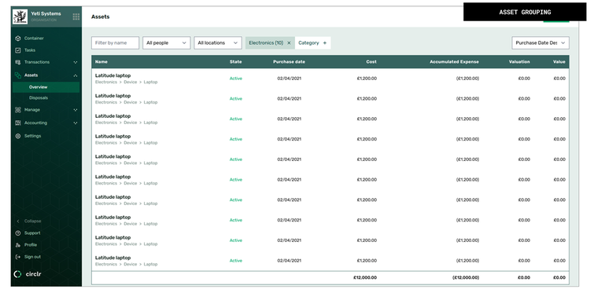Expand the Accounting menu chevron
Screen dimensions: 590x293
76,123
